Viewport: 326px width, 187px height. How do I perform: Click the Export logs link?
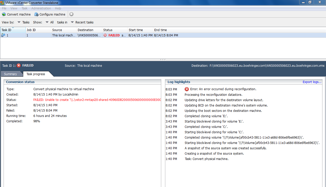(312, 82)
